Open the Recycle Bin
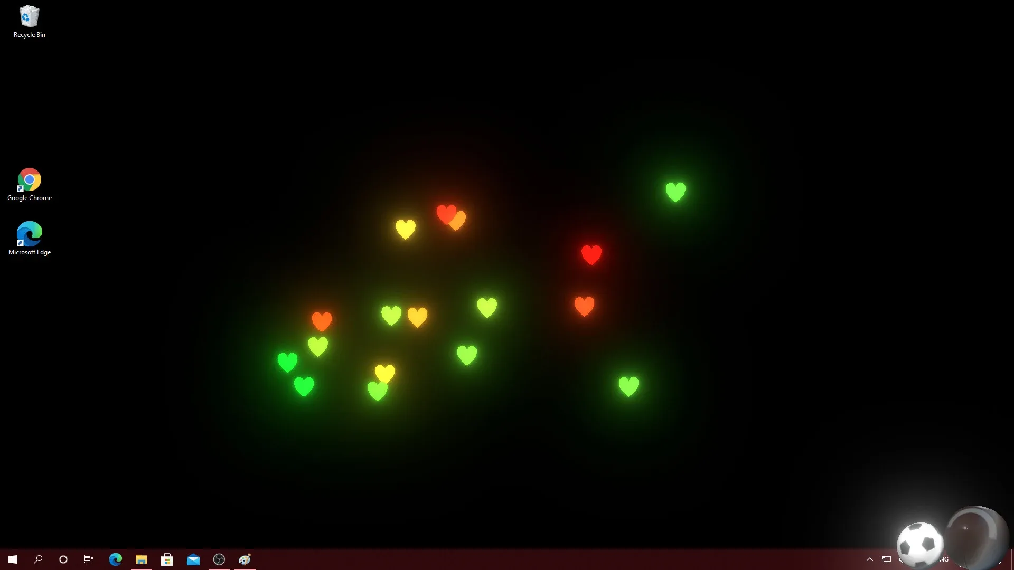The image size is (1014, 570). pos(29,16)
